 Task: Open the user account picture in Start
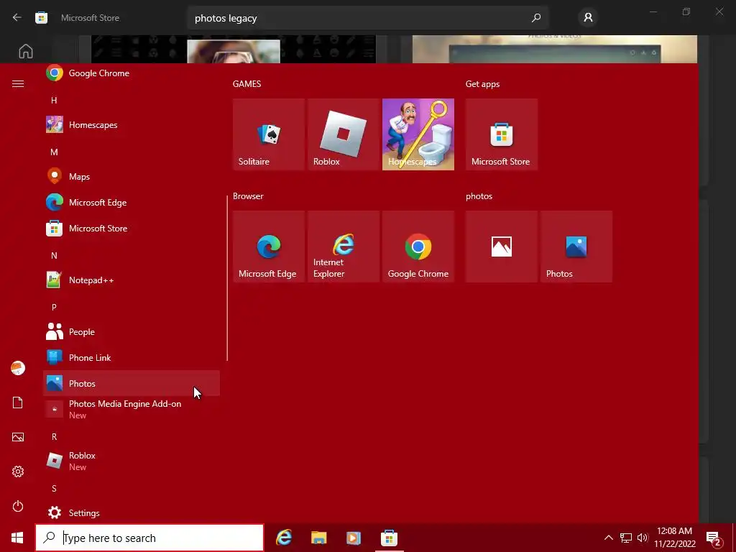pyautogui.click(x=18, y=368)
